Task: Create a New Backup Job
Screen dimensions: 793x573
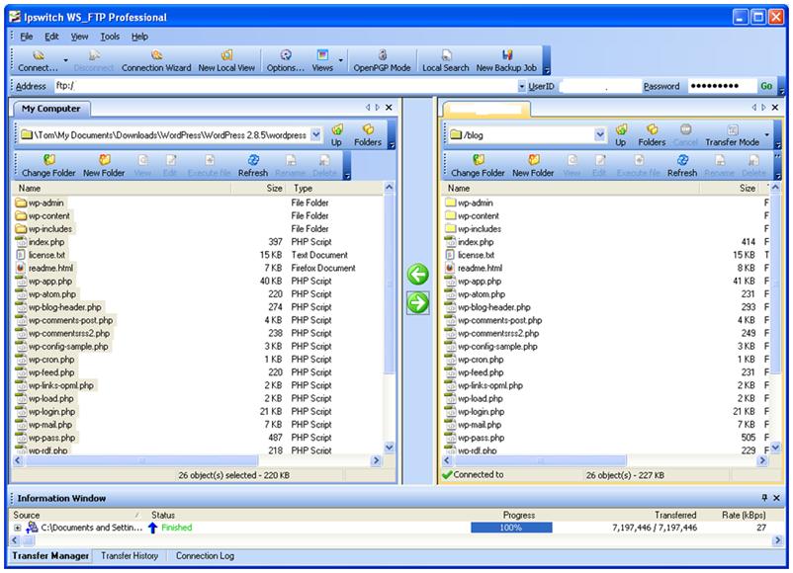Action: (506, 60)
